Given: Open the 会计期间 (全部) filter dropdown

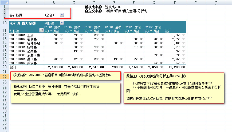Looking at the screenshot, I should pos(62,15).
